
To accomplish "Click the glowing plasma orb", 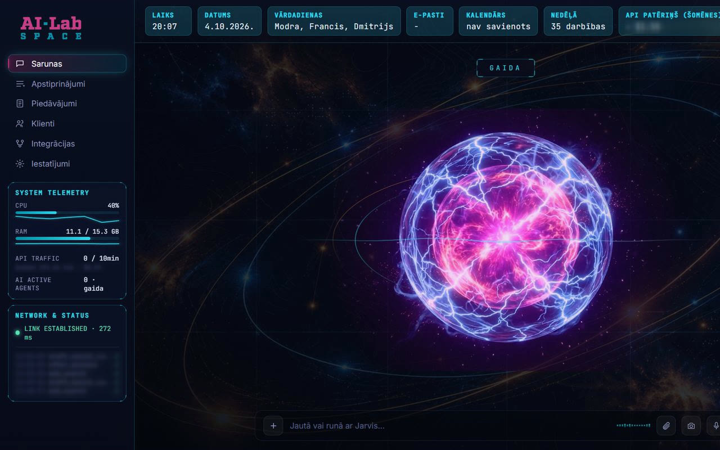I will click(506, 237).
